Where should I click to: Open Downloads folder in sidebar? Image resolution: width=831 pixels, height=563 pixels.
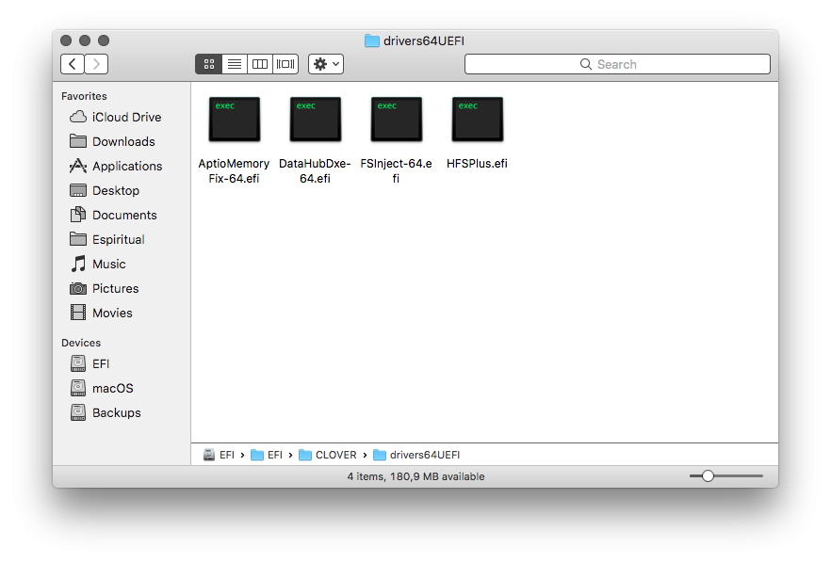[x=112, y=141]
